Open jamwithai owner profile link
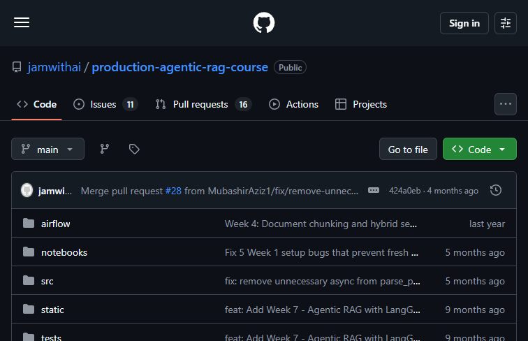Screen dimensions: 528x341 pos(54,67)
